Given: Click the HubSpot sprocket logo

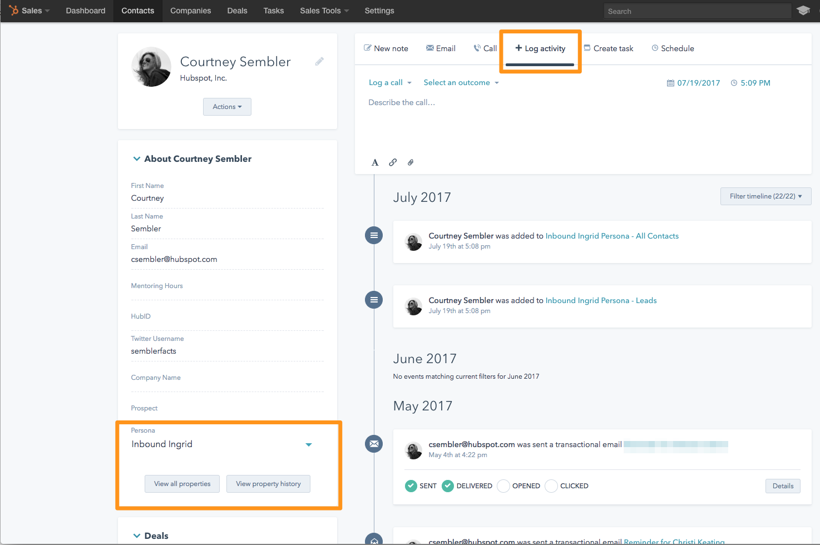Looking at the screenshot, I should pos(13,11).
